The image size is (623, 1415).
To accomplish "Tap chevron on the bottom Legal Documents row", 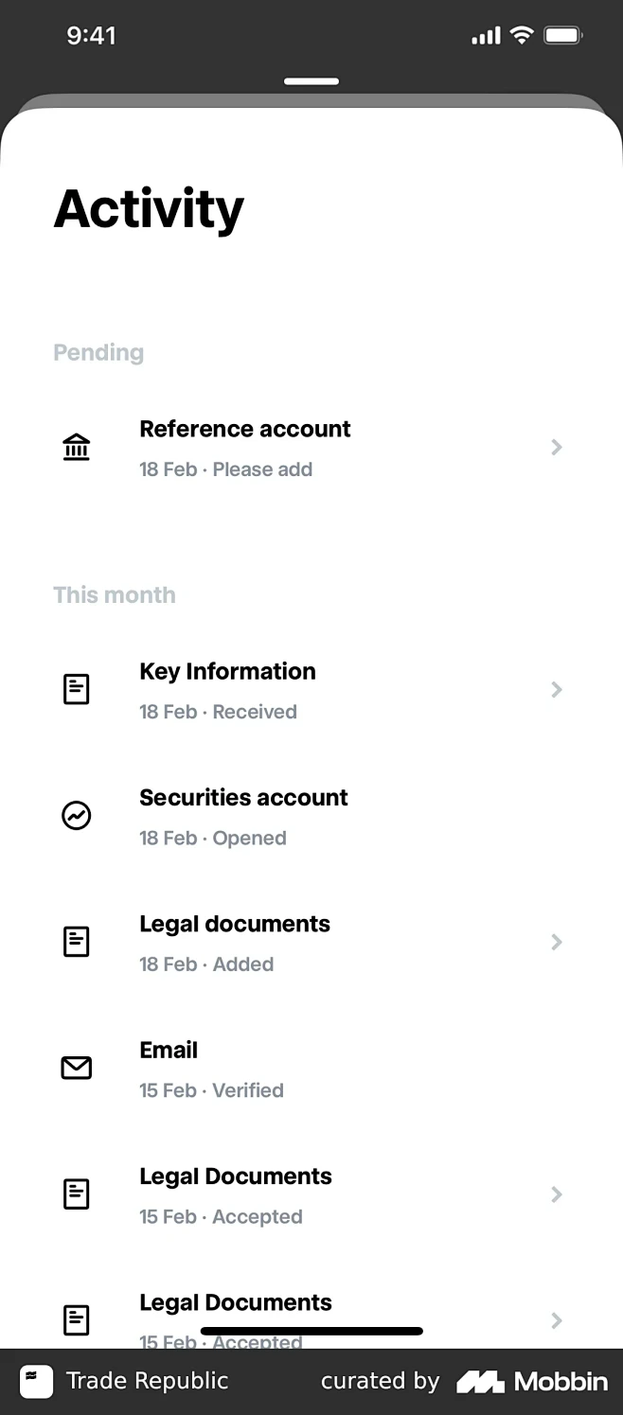I will 557,1320.
